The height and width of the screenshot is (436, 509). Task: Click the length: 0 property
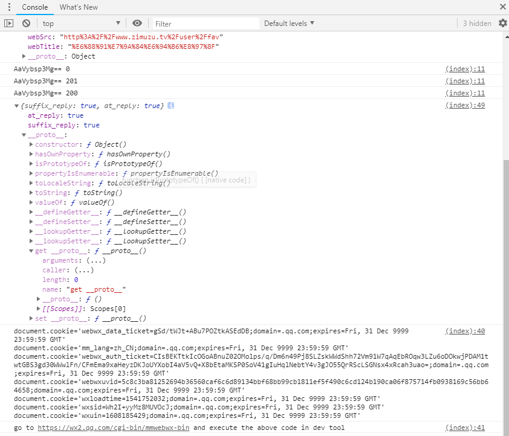click(60, 280)
